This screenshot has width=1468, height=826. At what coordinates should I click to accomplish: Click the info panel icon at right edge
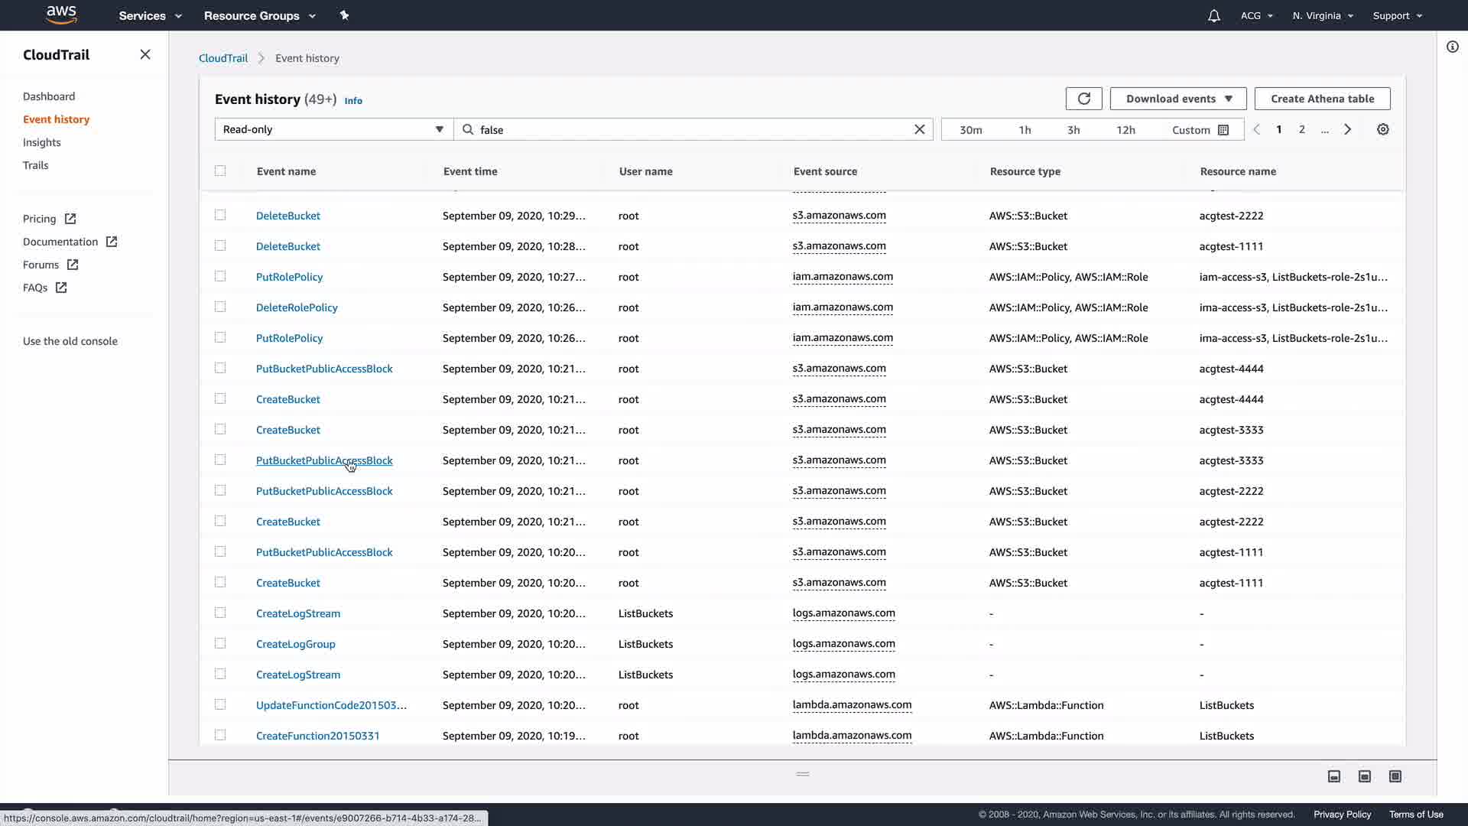(x=1452, y=47)
